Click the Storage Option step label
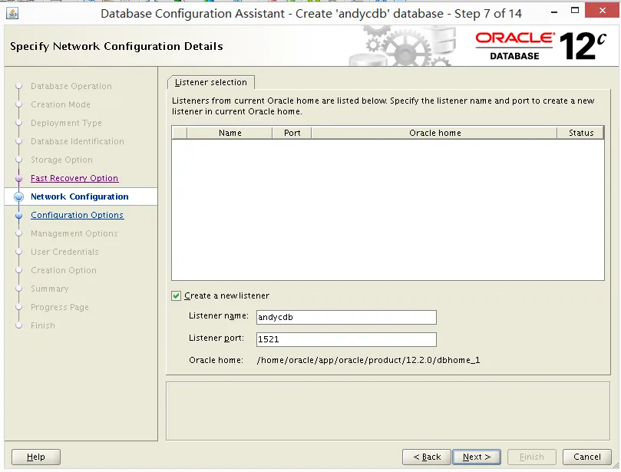This screenshot has height=472, width=621. (61, 160)
